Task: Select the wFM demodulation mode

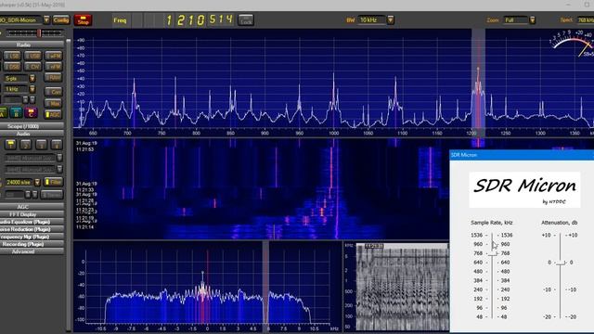Action: click(x=54, y=56)
